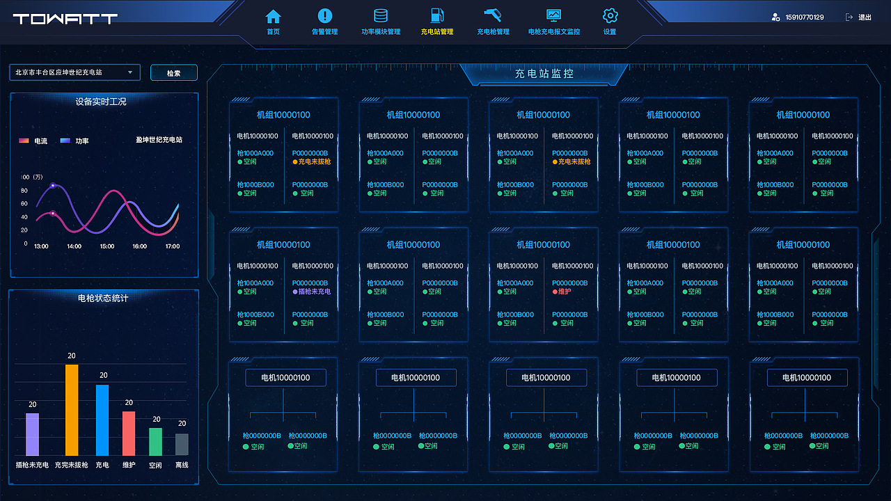Click the 检索 search button
Viewport: 891px width, 501px height.
pyautogui.click(x=173, y=72)
